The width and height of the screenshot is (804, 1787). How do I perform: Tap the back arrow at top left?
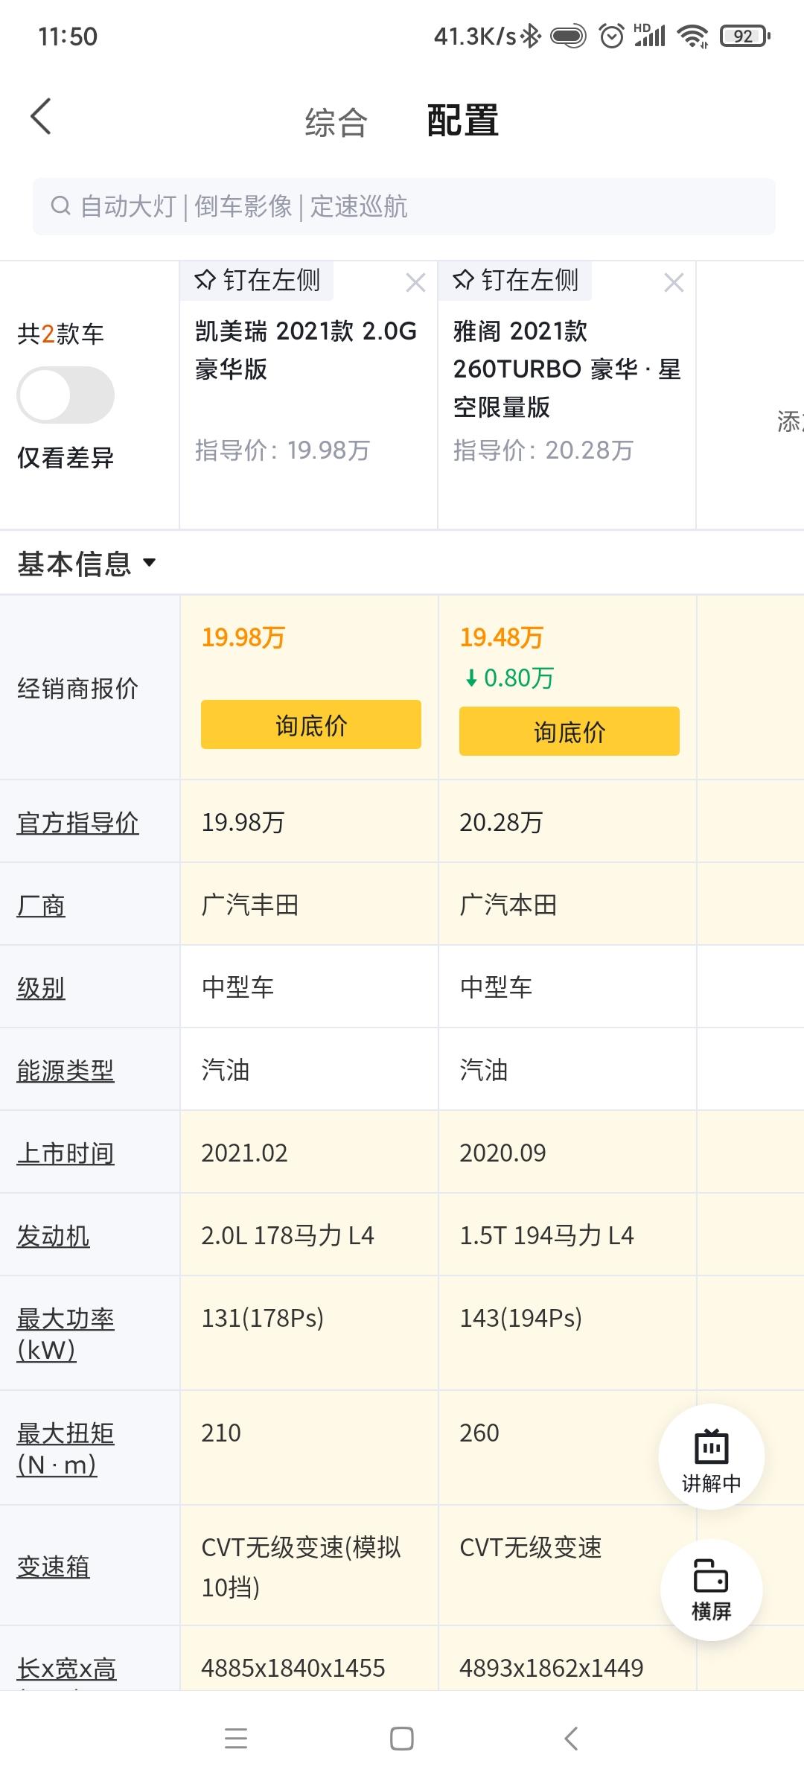41,117
